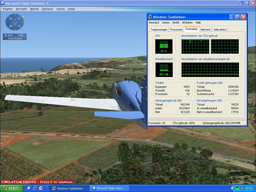
Task: Click the Beschikbaar value 1118324
Action: coord(233,90)
